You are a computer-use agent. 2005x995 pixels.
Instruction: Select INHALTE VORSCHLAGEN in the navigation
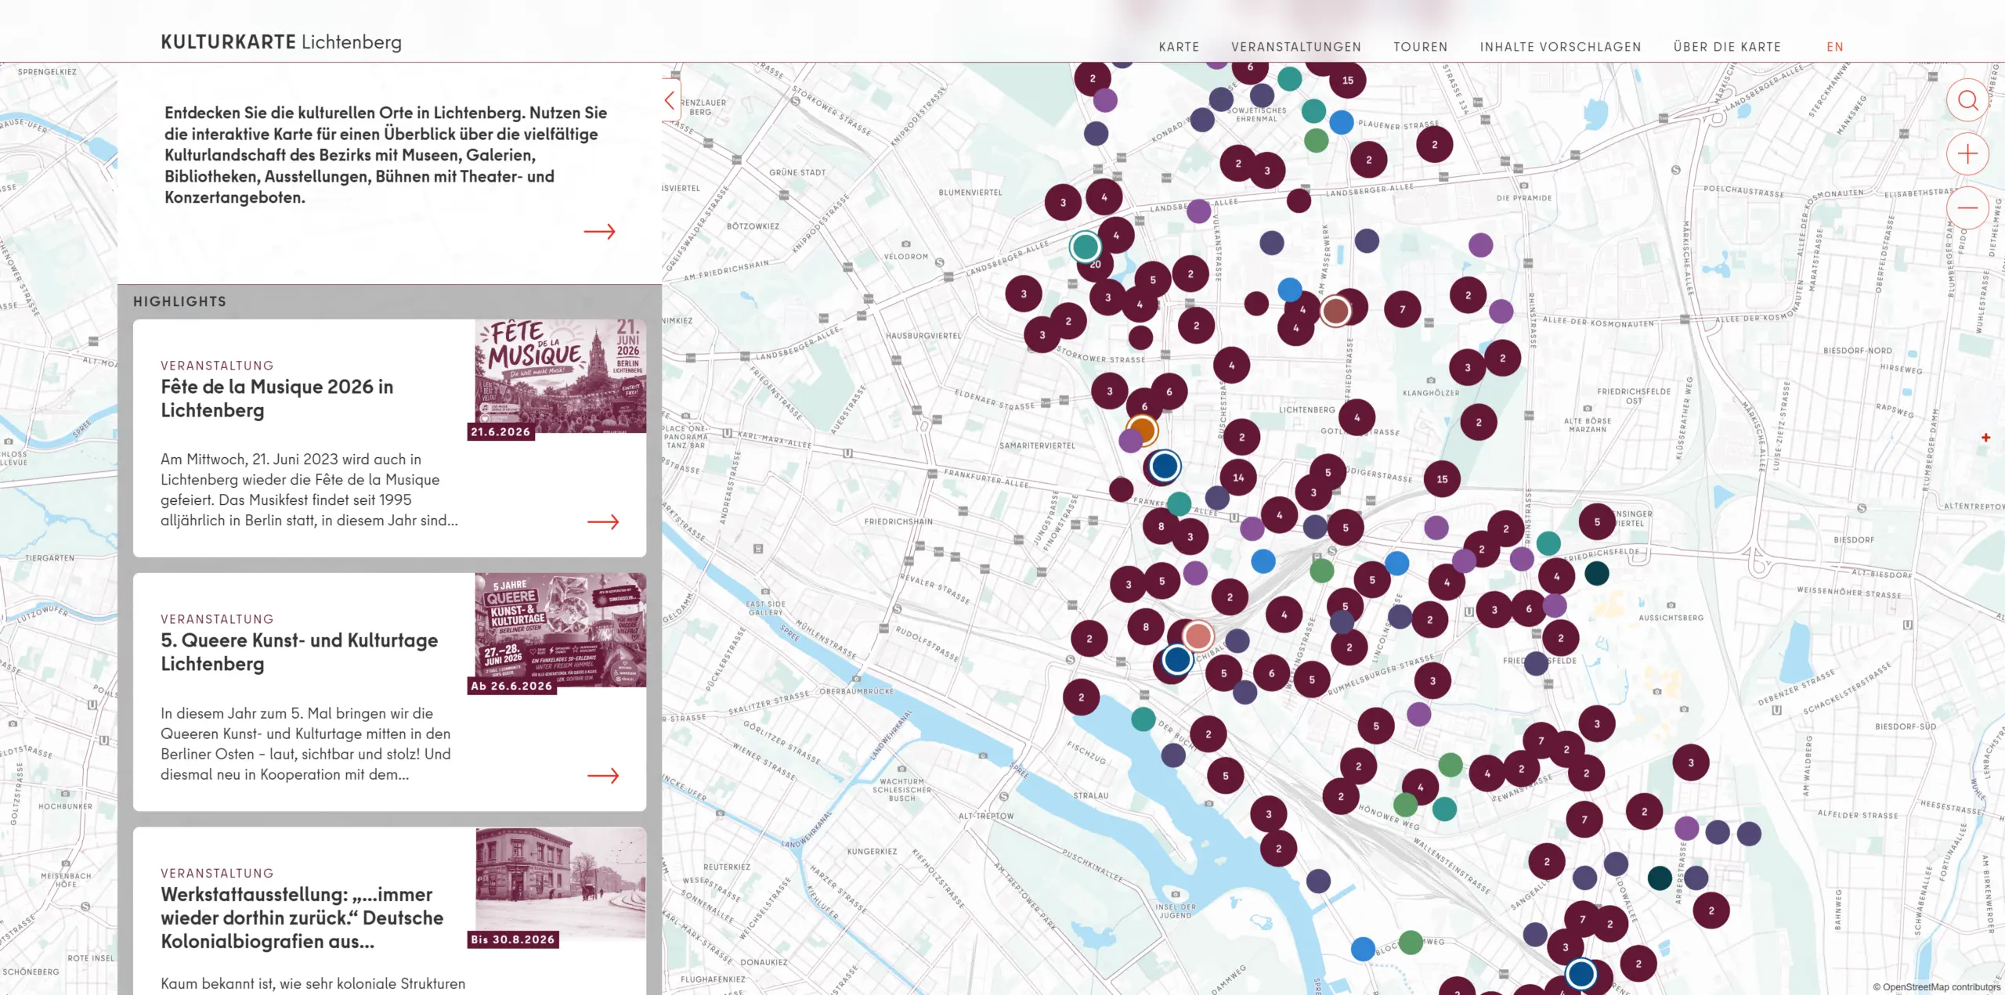[x=1560, y=47]
